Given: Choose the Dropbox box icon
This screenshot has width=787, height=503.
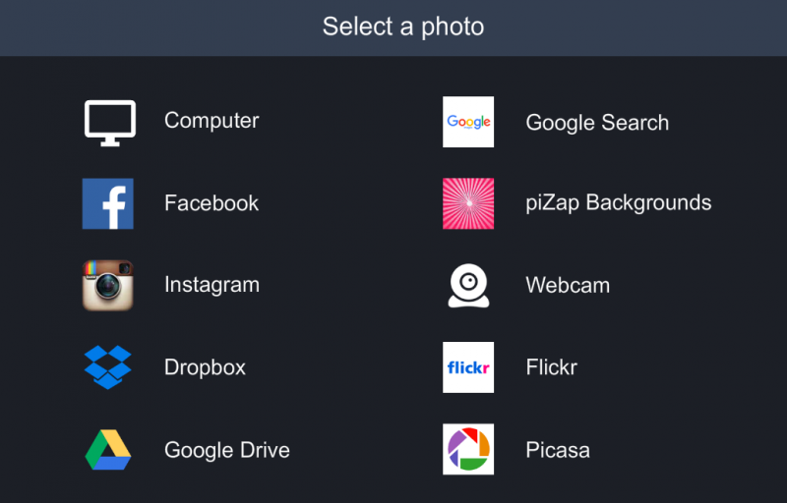Looking at the screenshot, I should 108,366.
